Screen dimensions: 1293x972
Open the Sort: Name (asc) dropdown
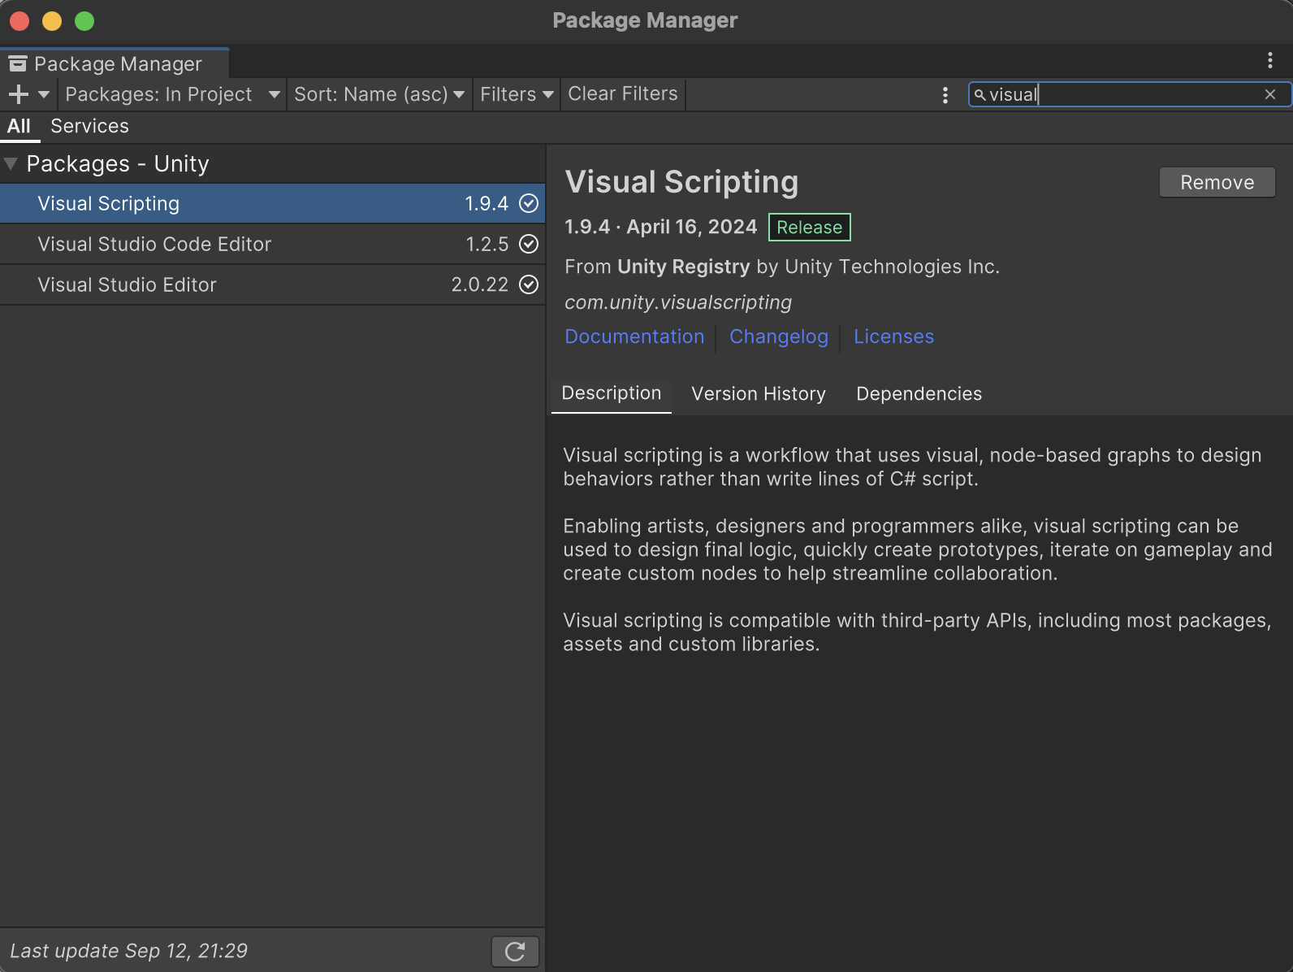coord(379,94)
